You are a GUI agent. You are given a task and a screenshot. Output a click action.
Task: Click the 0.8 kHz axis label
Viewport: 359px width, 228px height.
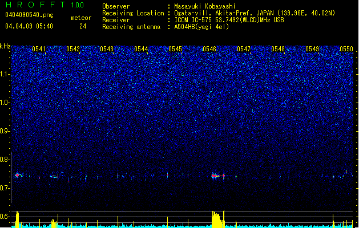[5, 160]
